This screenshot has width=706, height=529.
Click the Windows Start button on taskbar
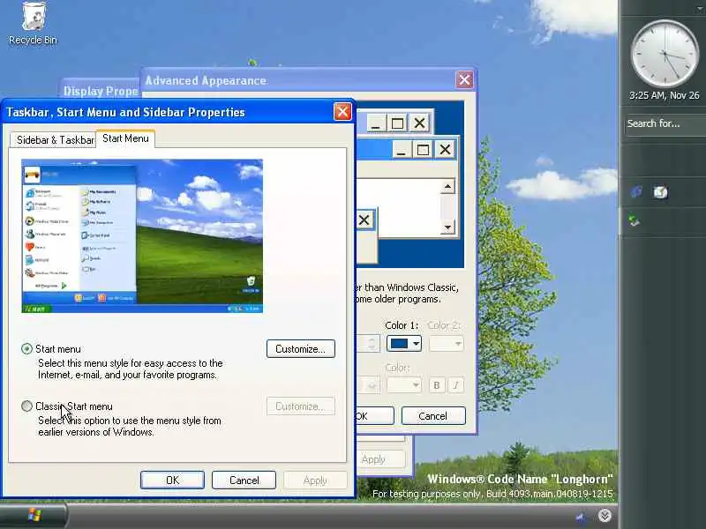pos(34,516)
